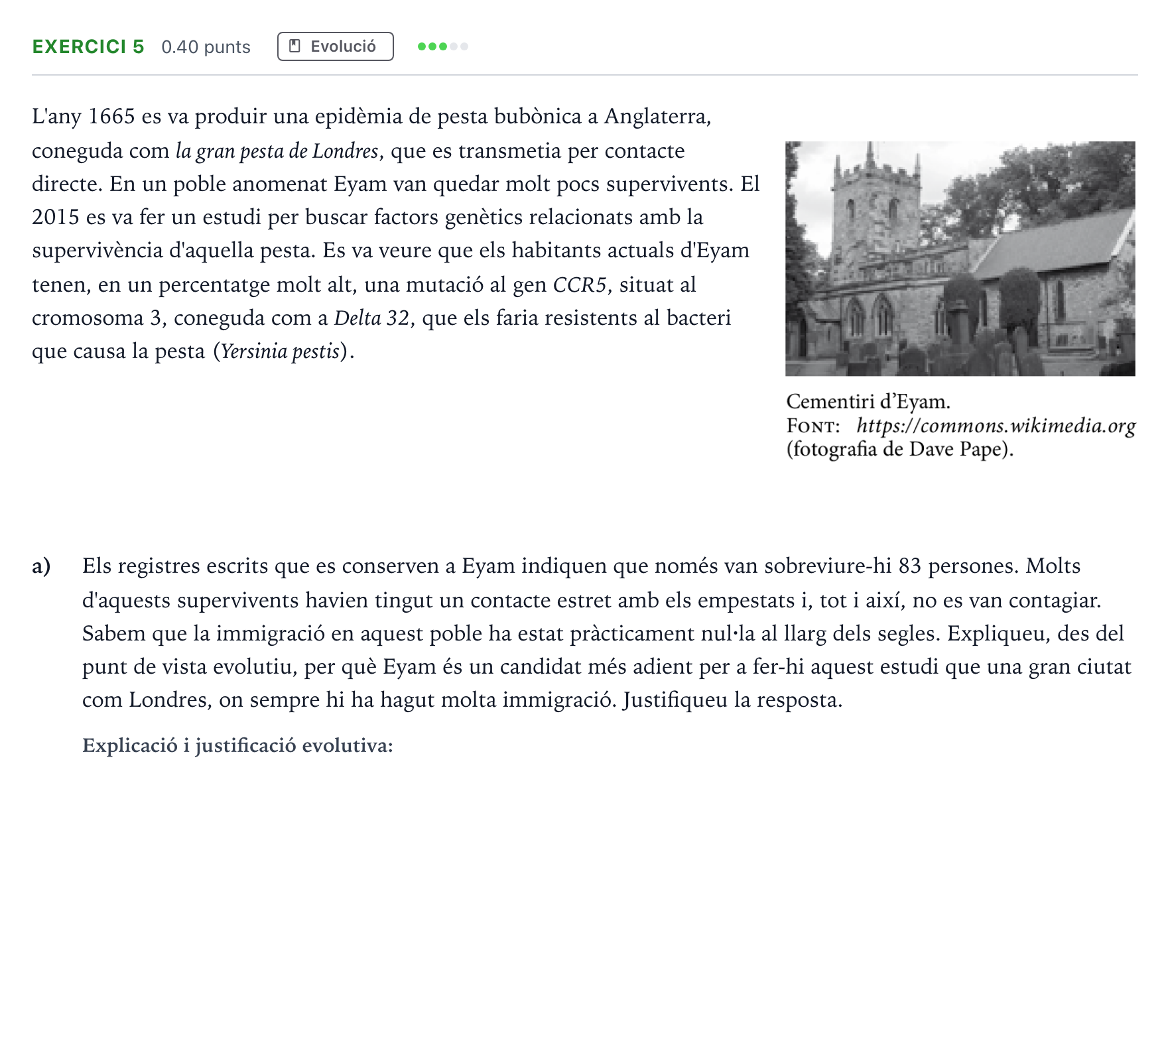Click the Evolució topic tag button
The width and height of the screenshot is (1170, 1049).
pyautogui.click(x=335, y=46)
